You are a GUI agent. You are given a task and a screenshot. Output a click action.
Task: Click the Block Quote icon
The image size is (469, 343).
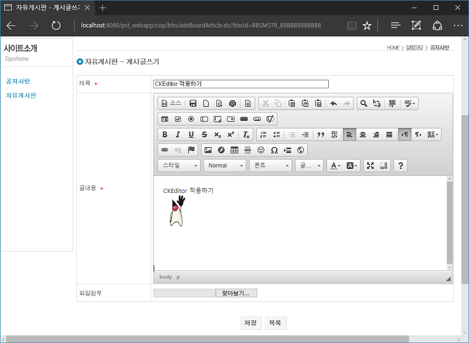click(321, 135)
